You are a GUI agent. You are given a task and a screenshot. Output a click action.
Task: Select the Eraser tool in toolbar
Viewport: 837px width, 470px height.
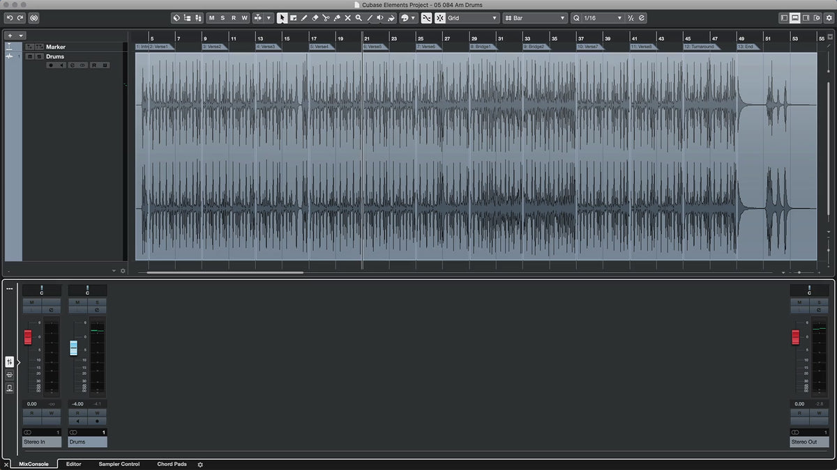pos(315,18)
